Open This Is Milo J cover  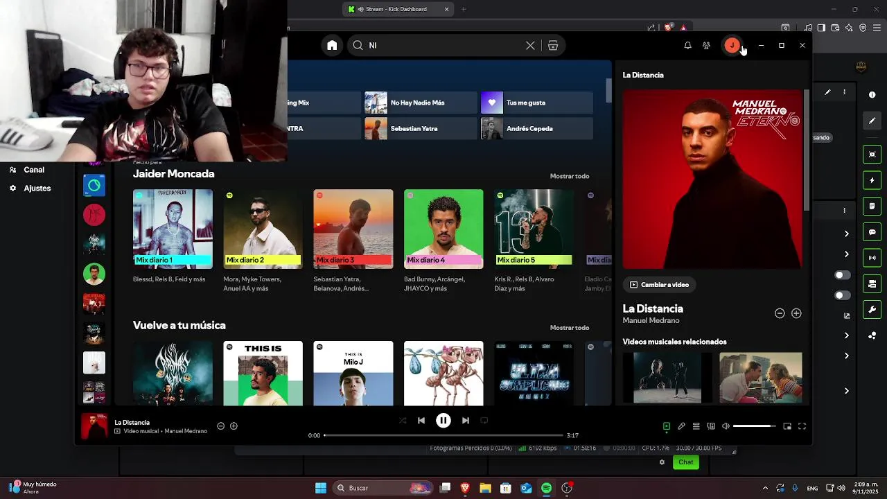(353, 373)
